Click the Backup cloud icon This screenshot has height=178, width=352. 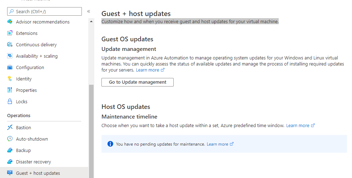click(10, 150)
